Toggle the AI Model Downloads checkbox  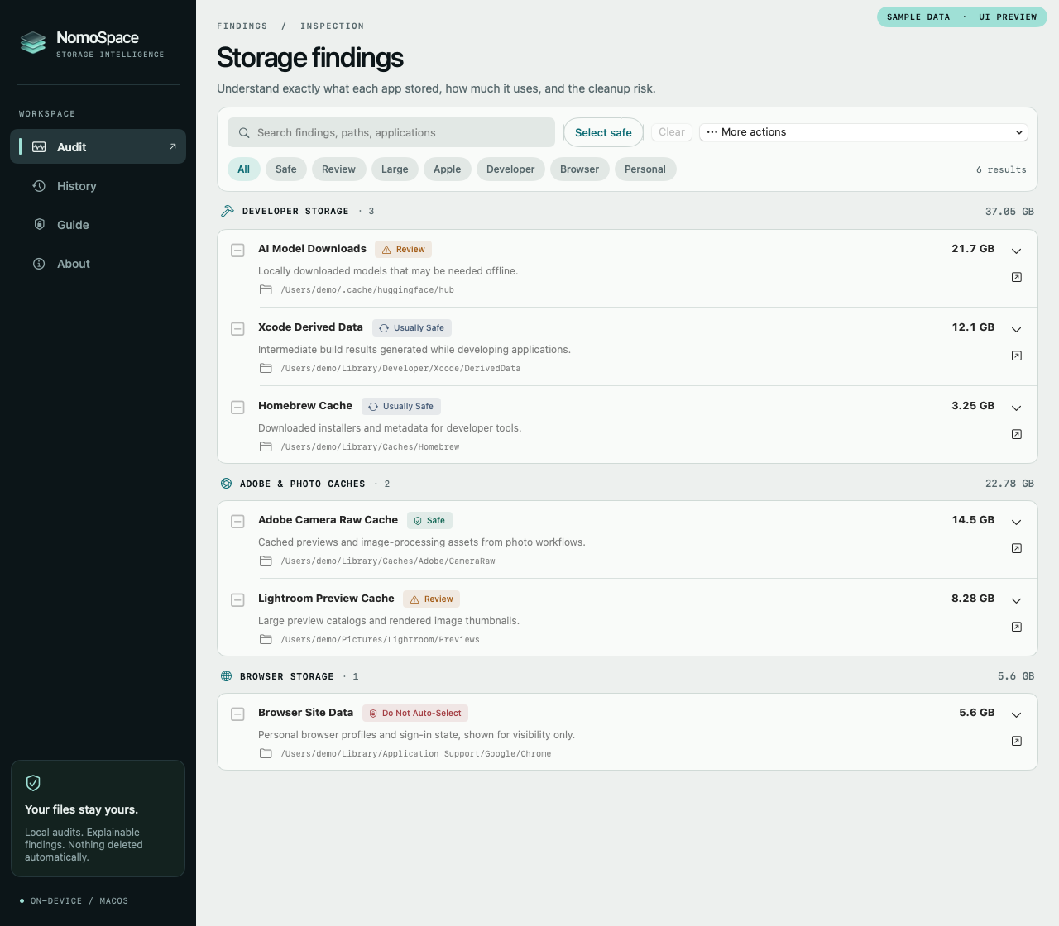237,250
